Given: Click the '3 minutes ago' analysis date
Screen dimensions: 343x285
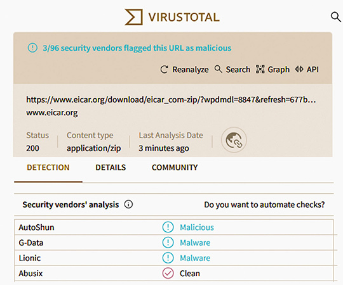Looking at the screenshot, I should (164, 148).
